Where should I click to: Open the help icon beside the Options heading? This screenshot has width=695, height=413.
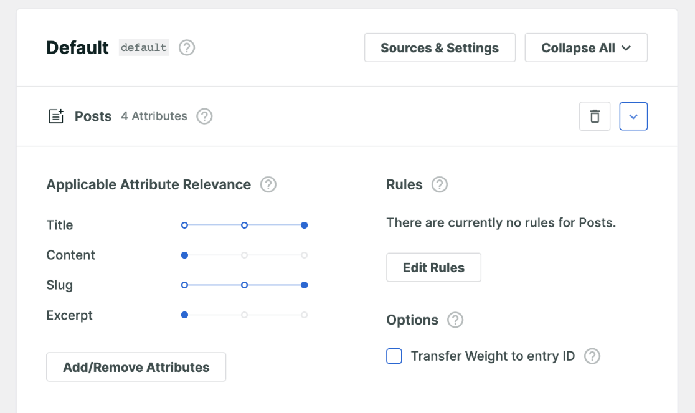(455, 320)
